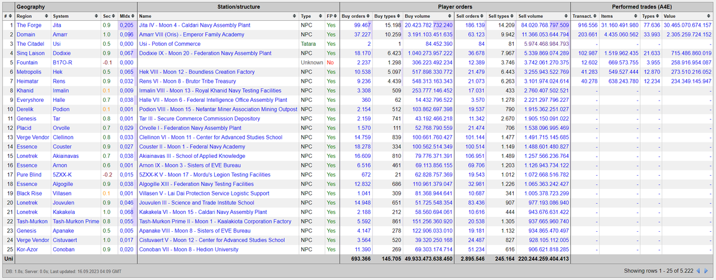
Task: Open Jita IV Caldari Navy Assembly Plant
Action: [194, 26]
